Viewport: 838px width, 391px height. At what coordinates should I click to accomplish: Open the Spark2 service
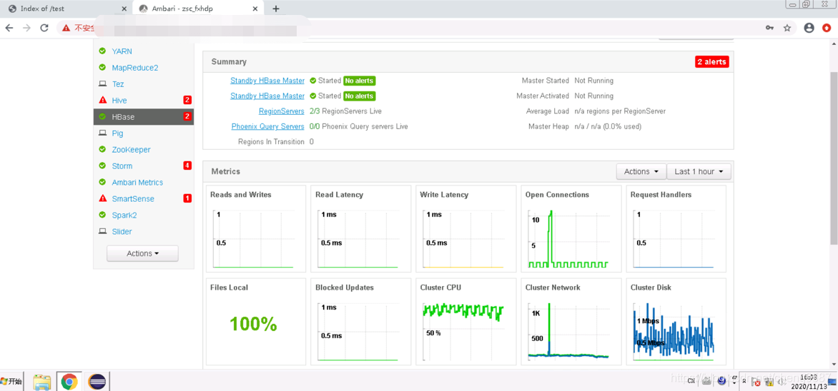pos(124,215)
